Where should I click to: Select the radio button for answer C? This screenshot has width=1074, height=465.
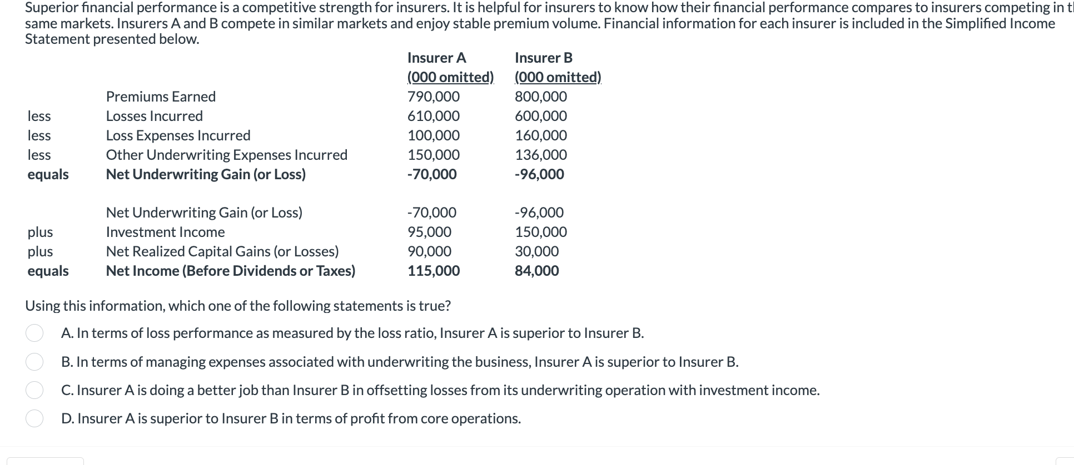(35, 390)
